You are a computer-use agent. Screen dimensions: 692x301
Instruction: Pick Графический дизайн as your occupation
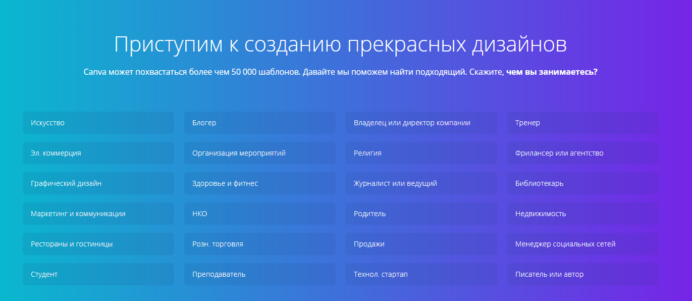[98, 183]
